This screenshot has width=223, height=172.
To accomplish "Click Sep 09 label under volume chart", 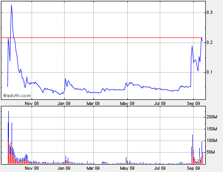I will 193,168.
